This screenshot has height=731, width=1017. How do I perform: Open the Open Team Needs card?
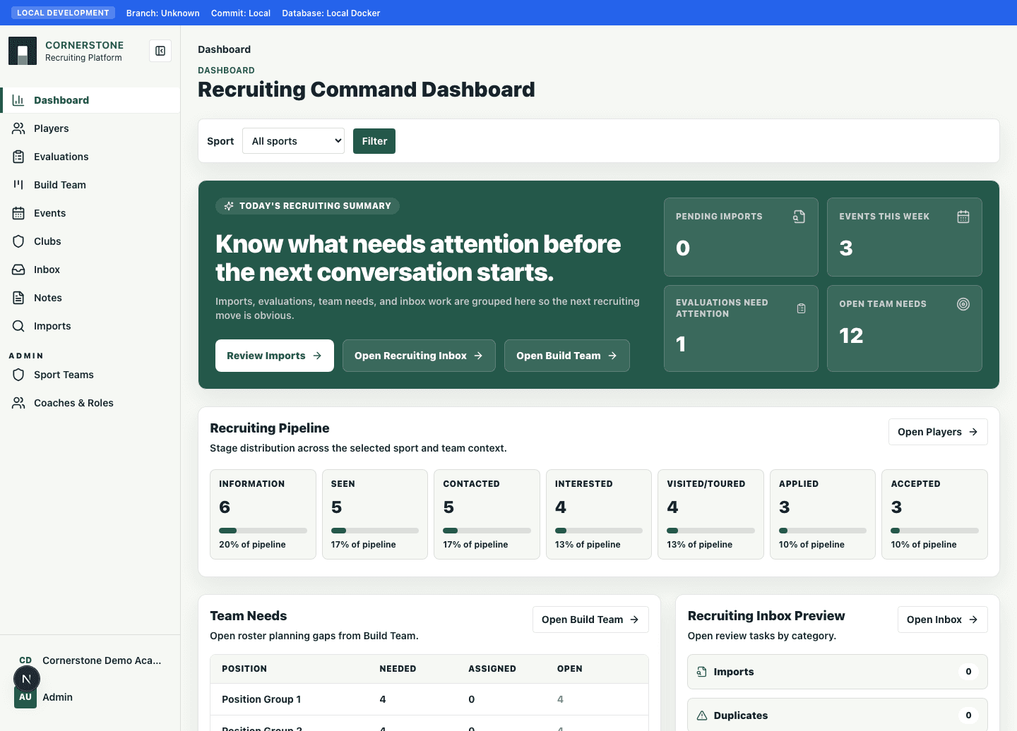coord(905,328)
